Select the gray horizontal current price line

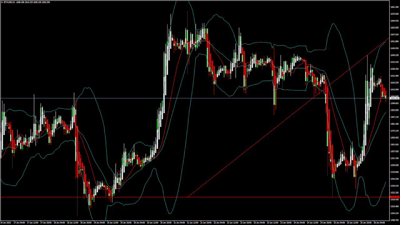pos(219,98)
